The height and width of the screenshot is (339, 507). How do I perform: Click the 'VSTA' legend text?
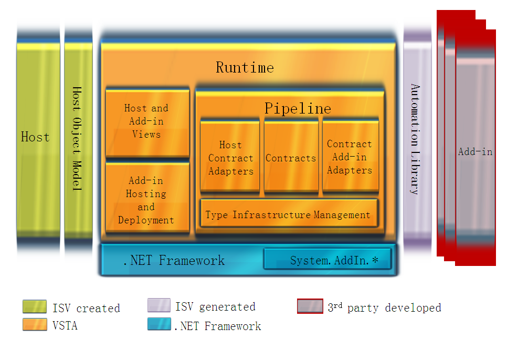click(65, 325)
